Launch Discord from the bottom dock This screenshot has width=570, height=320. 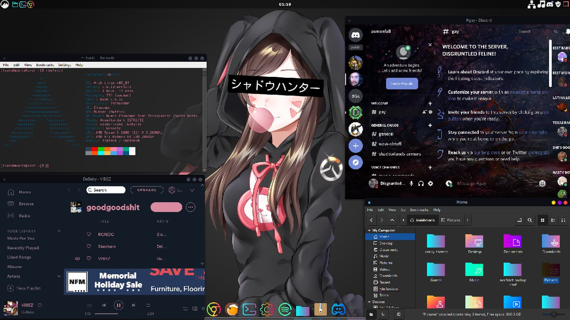pyautogui.click(x=338, y=310)
